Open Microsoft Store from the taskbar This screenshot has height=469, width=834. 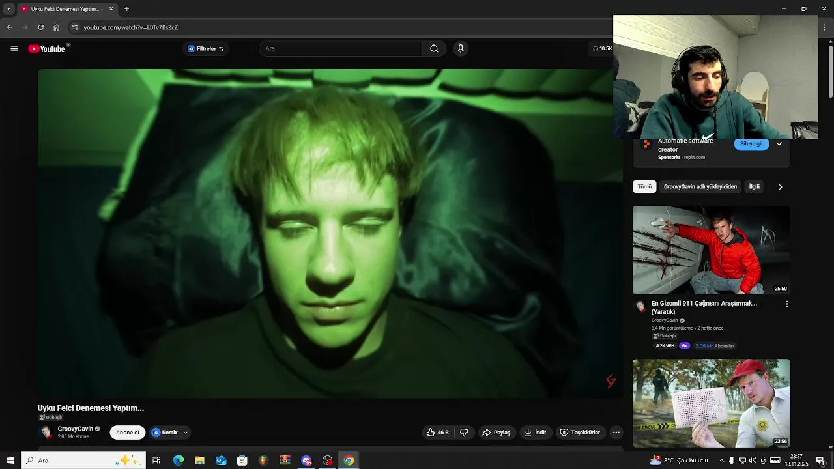pos(242,461)
